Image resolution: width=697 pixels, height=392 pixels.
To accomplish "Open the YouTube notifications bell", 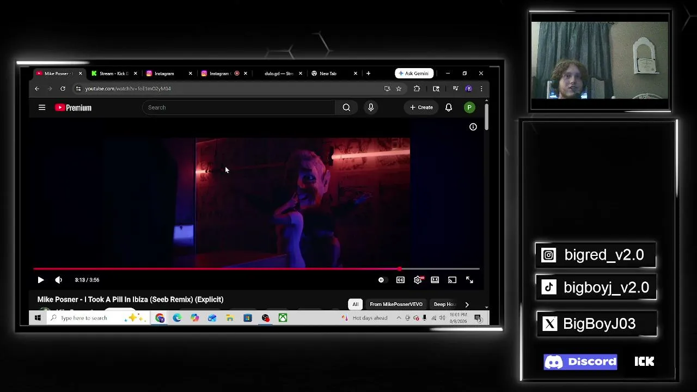I will click(449, 108).
